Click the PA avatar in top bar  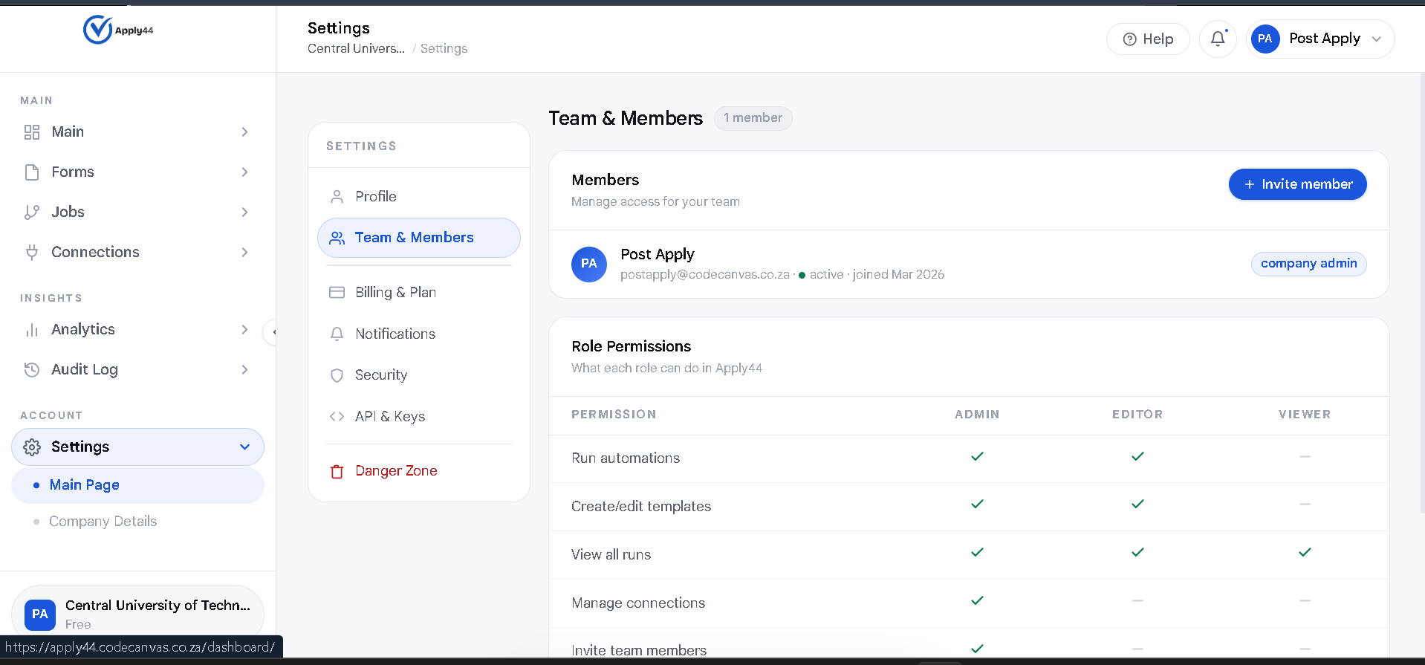1265,39
